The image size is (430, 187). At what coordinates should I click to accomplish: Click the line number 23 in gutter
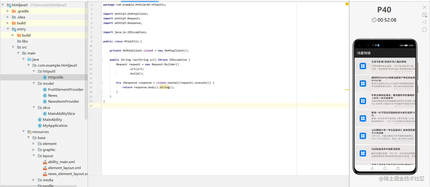(x=91, y=106)
